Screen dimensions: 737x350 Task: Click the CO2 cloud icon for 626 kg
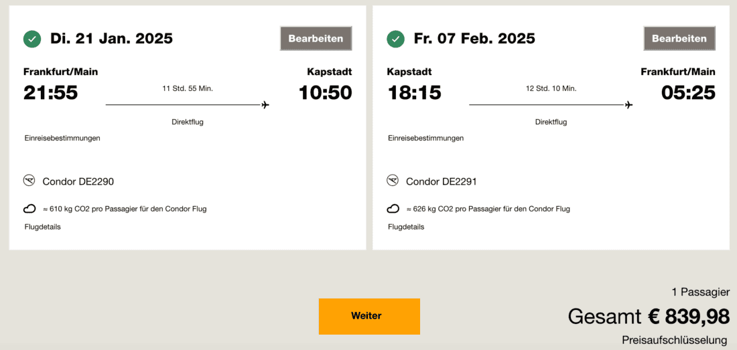point(393,209)
